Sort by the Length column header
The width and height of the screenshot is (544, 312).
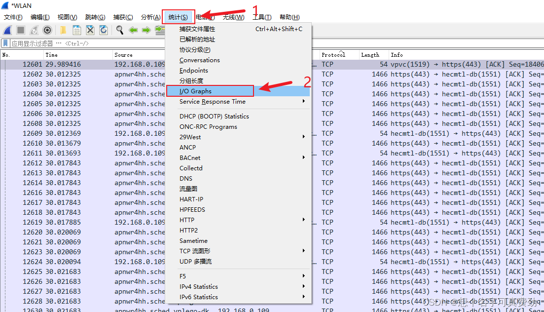pos(374,55)
